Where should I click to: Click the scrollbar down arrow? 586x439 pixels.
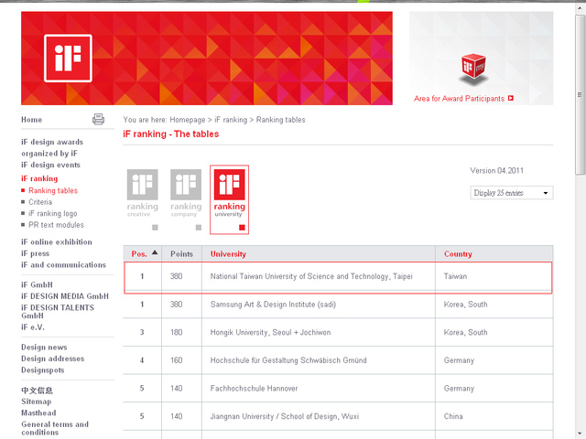(x=580, y=434)
